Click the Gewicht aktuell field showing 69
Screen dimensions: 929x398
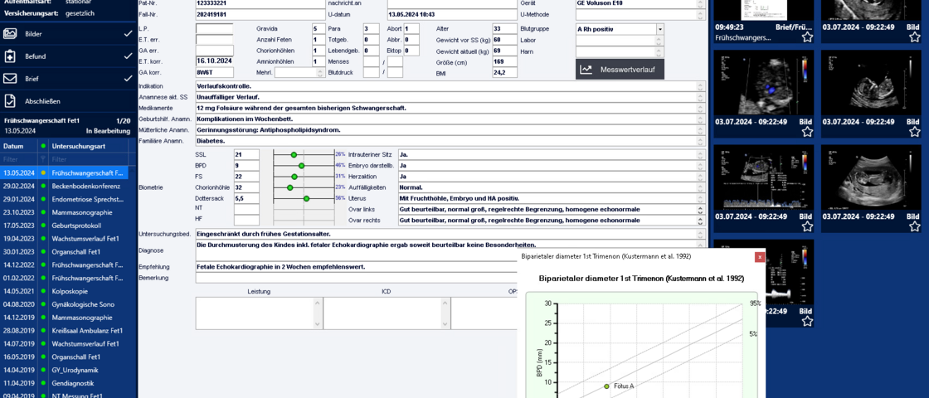[505, 51]
